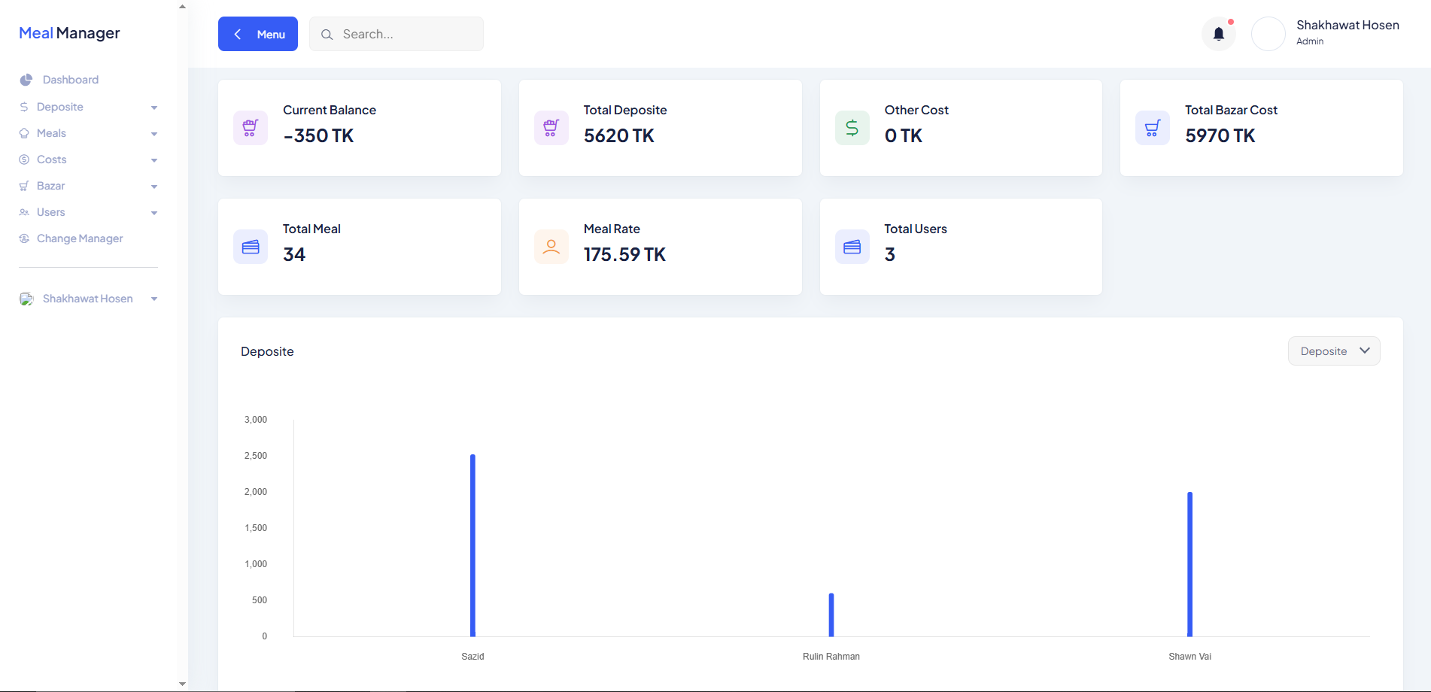Click the Dashboard pie chart icon

(x=26, y=80)
